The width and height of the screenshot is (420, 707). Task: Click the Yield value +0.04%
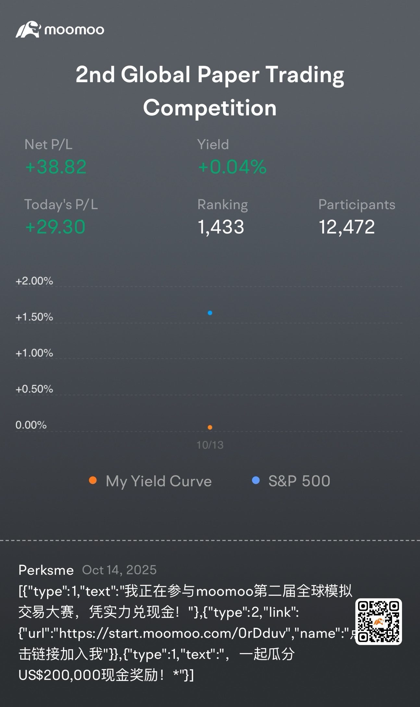[232, 167]
